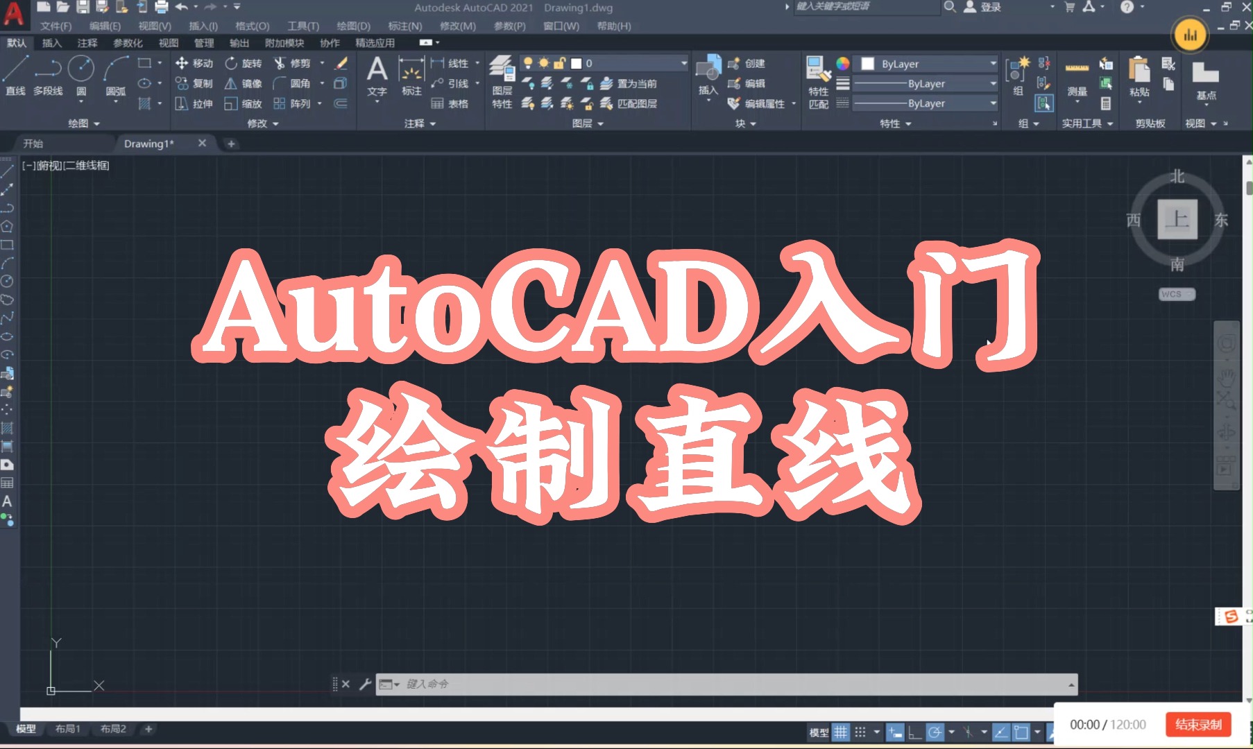This screenshot has height=749, width=1253.
Task: Open the layer dropdown showing 0
Action: (604, 63)
